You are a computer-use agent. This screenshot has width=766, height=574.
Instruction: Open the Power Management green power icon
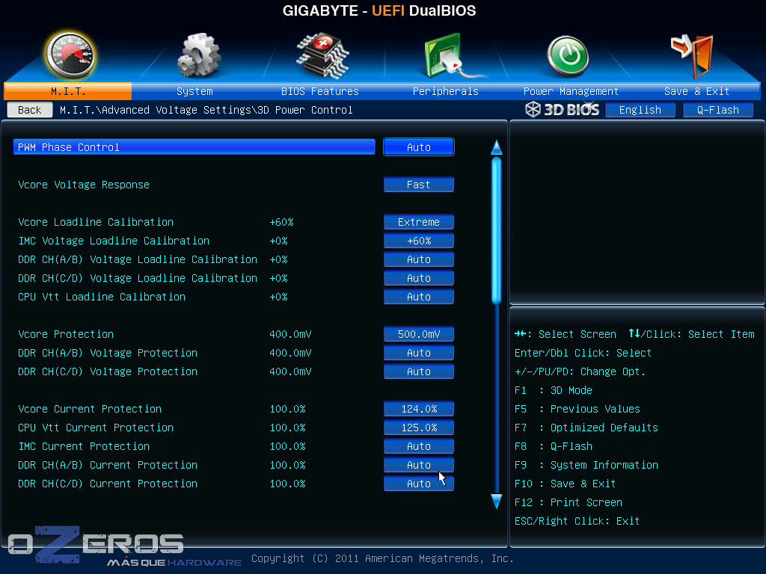[568, 56]
